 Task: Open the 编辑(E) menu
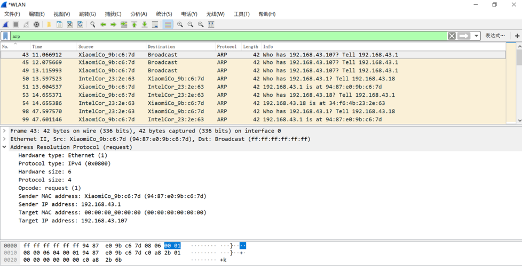37,14
